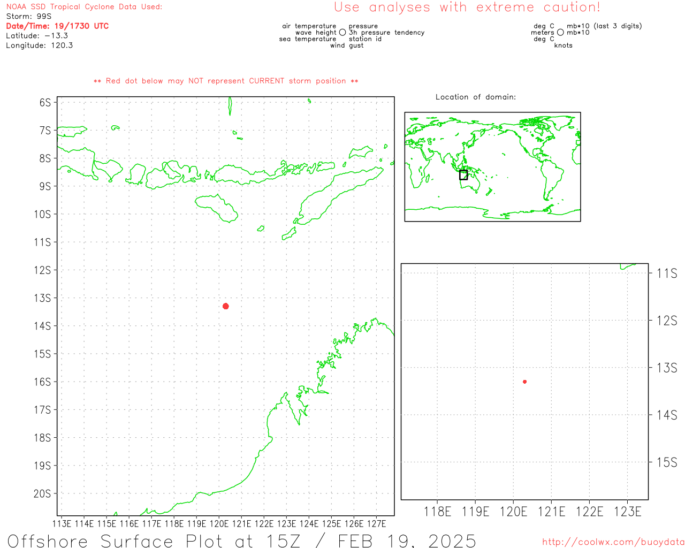
Task: Click 'FEB 19, 2025' date in title
Action: click(407, 541)
